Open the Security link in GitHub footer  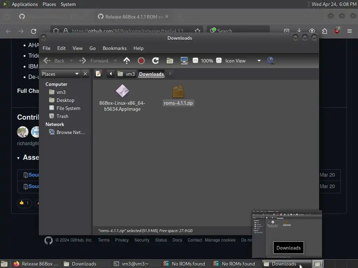tap(142, 240)
